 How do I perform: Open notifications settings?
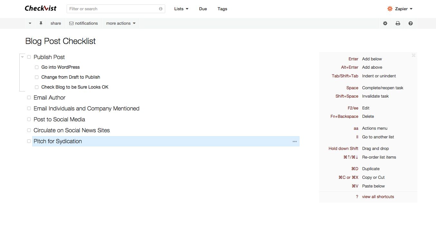(84, 23)
